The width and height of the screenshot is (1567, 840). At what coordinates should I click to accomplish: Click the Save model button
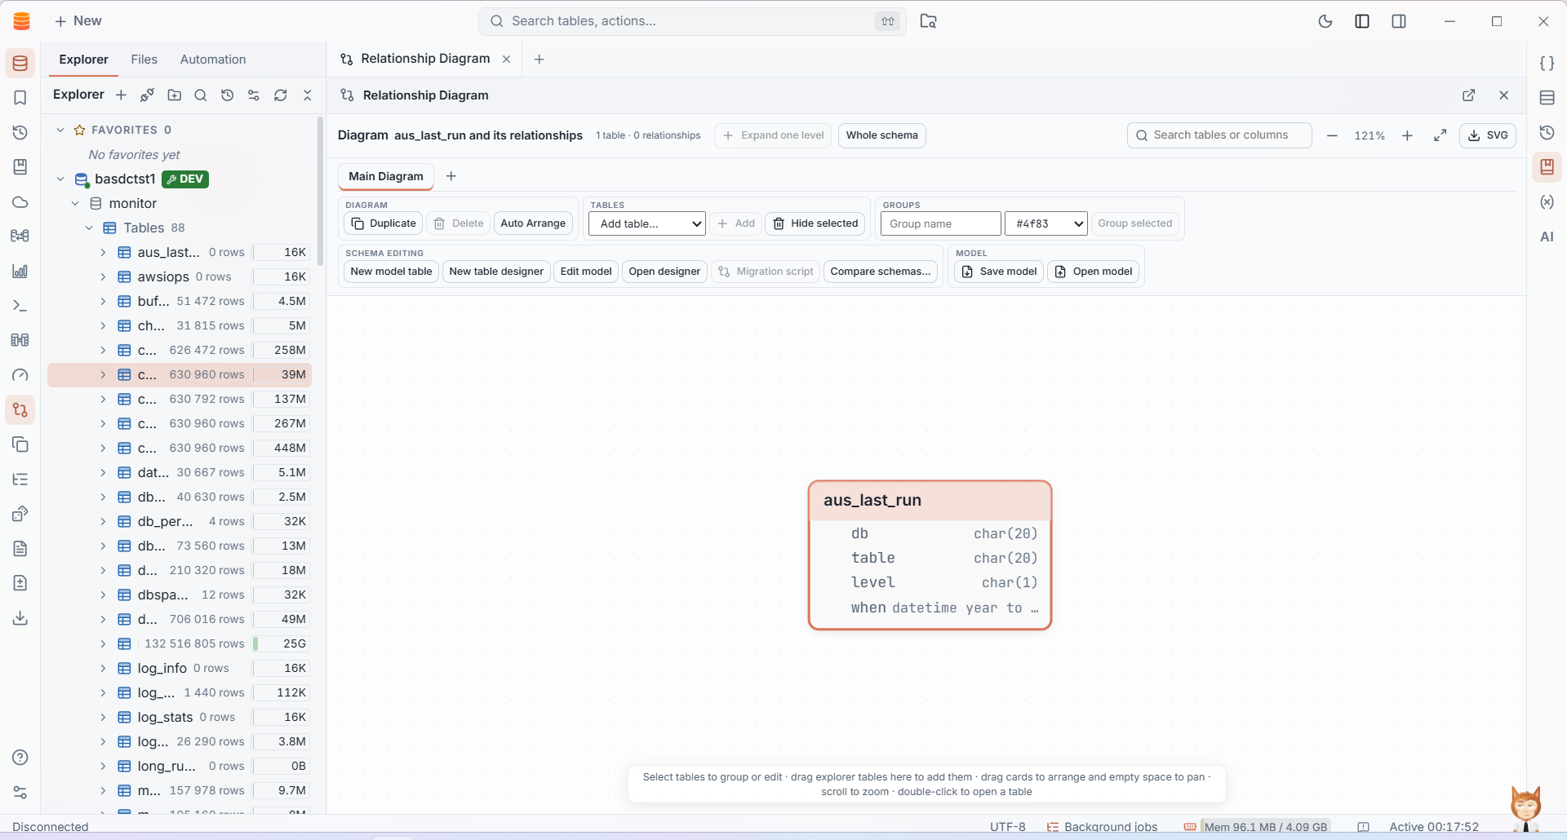(999, 272)
